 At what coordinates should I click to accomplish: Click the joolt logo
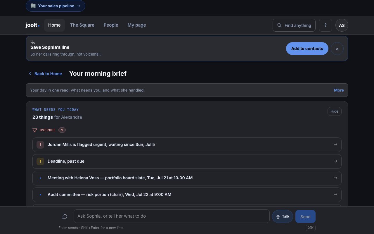pos(32,25)
